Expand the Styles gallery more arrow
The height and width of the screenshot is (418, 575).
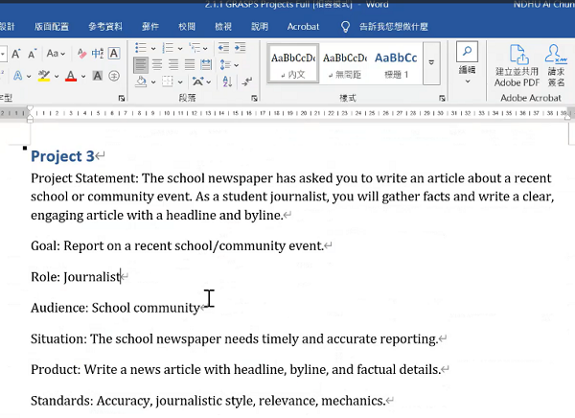click(431, 64)
